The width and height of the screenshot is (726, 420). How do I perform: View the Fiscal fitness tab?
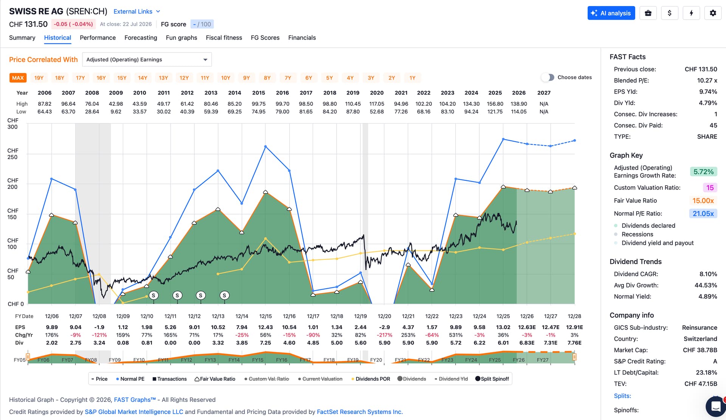click(x=224, y=38)
